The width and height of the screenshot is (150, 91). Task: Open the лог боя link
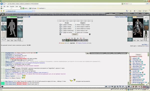(x=145, y=44)
